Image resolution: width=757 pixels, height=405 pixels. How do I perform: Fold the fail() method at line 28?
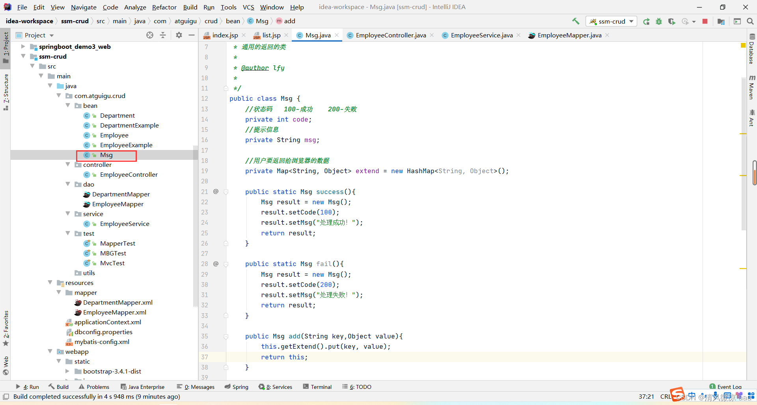click(x=226, y=264)
